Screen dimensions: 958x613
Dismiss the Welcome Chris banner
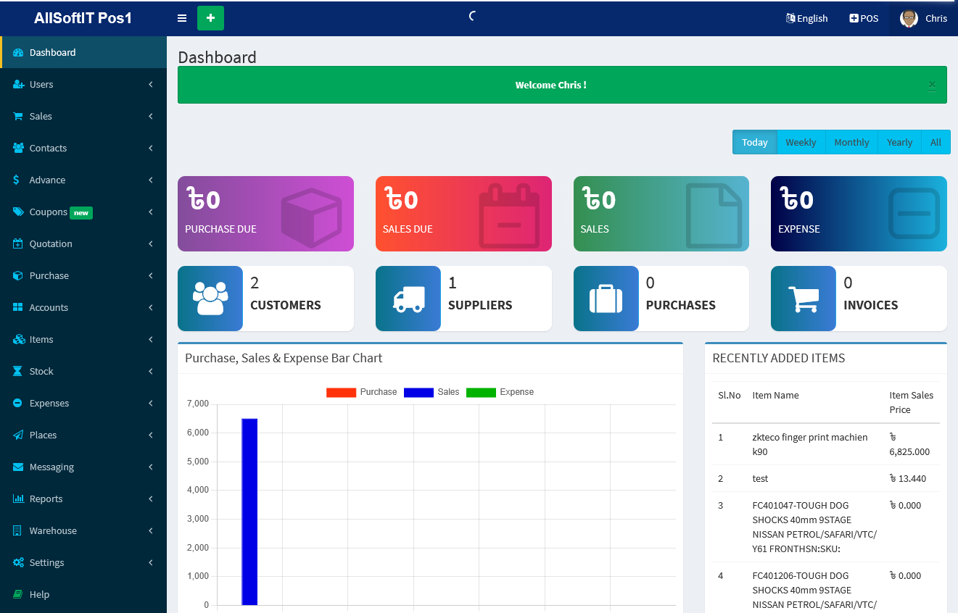[x=932, y=85]
